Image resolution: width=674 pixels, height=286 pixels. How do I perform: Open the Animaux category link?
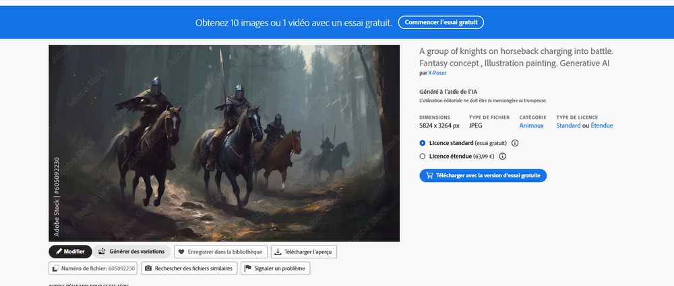click(531, 125)
